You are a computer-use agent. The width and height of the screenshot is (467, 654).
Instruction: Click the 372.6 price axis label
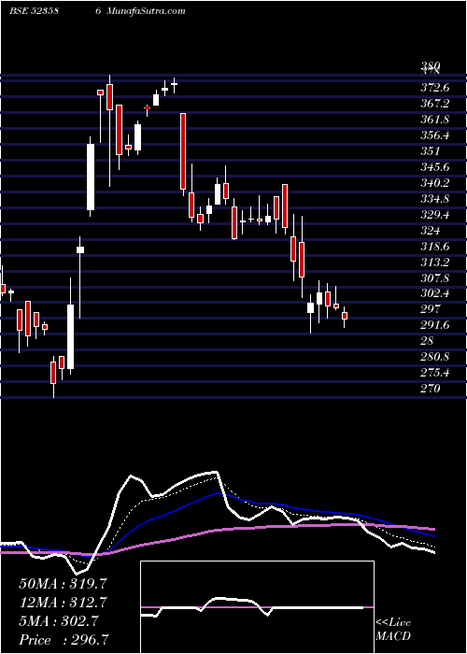(x=434, y=88)
